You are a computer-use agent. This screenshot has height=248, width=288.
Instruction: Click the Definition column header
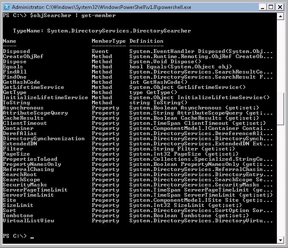(146, 41)
